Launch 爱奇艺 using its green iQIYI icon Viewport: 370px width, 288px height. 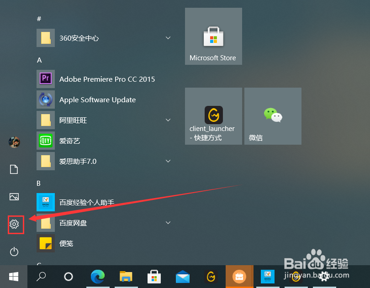click(x=46, y=141)
